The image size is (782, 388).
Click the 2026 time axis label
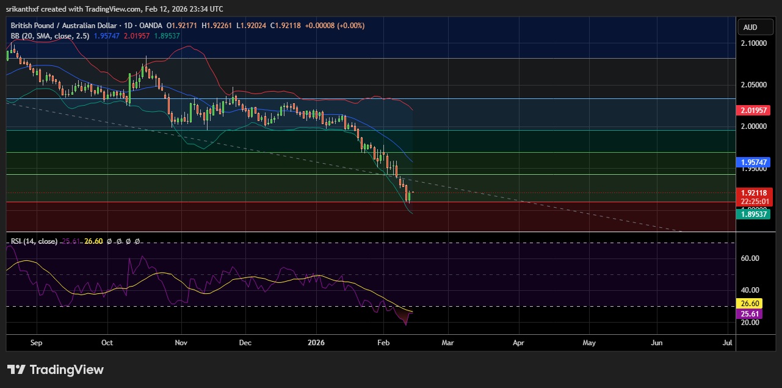pos(316,343)
